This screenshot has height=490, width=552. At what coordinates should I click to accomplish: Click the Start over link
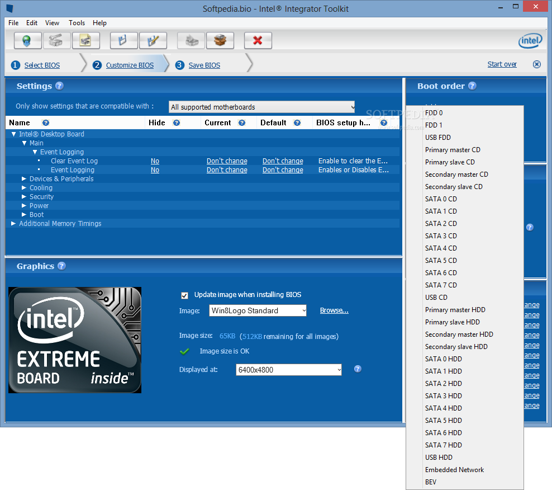click(502, 64)
